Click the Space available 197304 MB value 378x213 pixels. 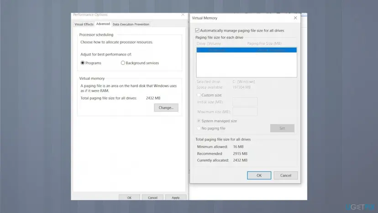tap(241, 87)
